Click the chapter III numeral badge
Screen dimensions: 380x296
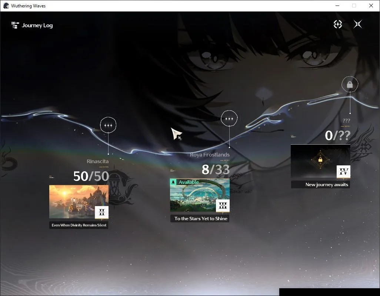223,206
